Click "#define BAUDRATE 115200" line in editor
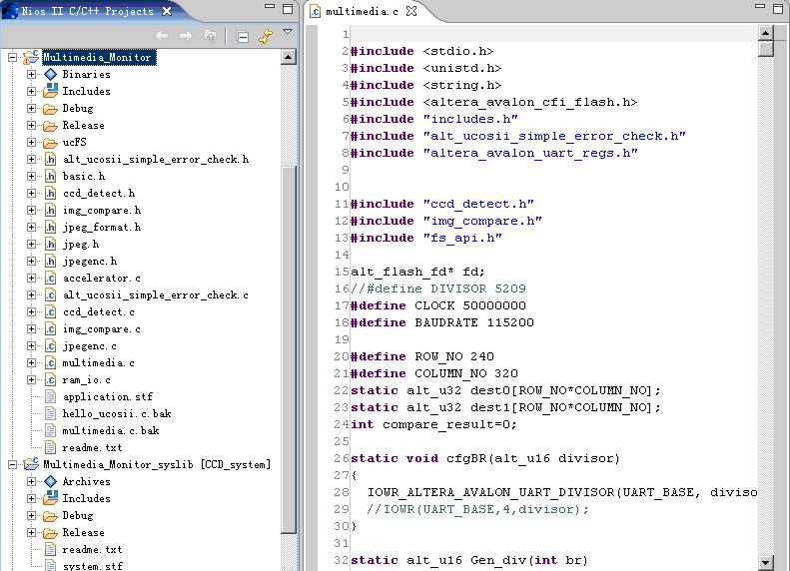This screenshot has width=790, height=571. tap(442, 322)
